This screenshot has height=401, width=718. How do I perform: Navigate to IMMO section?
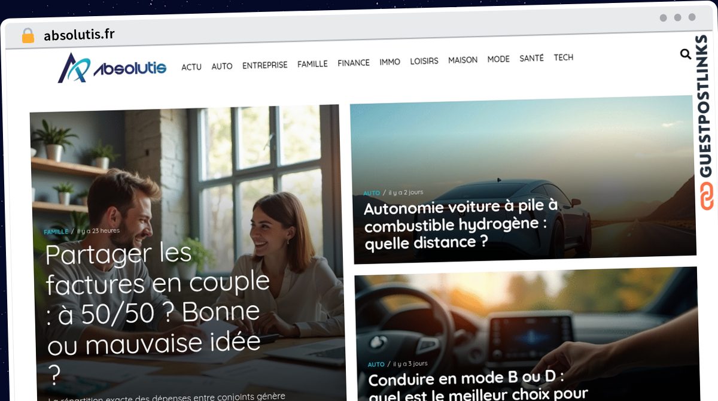coord(390,62)
